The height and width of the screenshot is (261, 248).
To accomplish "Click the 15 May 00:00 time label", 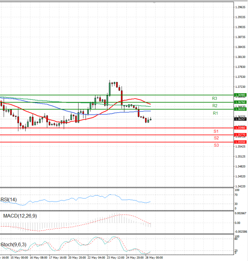I will click(19, 258).
